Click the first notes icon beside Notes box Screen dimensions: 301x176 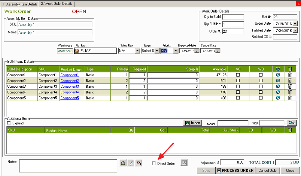pos(123,163)
